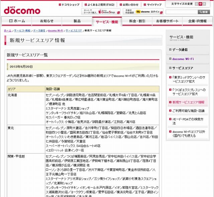Viewport: 214px width, 197px height.
Task: Click the expand icon beside データ通信
Action: coord(170,50)
